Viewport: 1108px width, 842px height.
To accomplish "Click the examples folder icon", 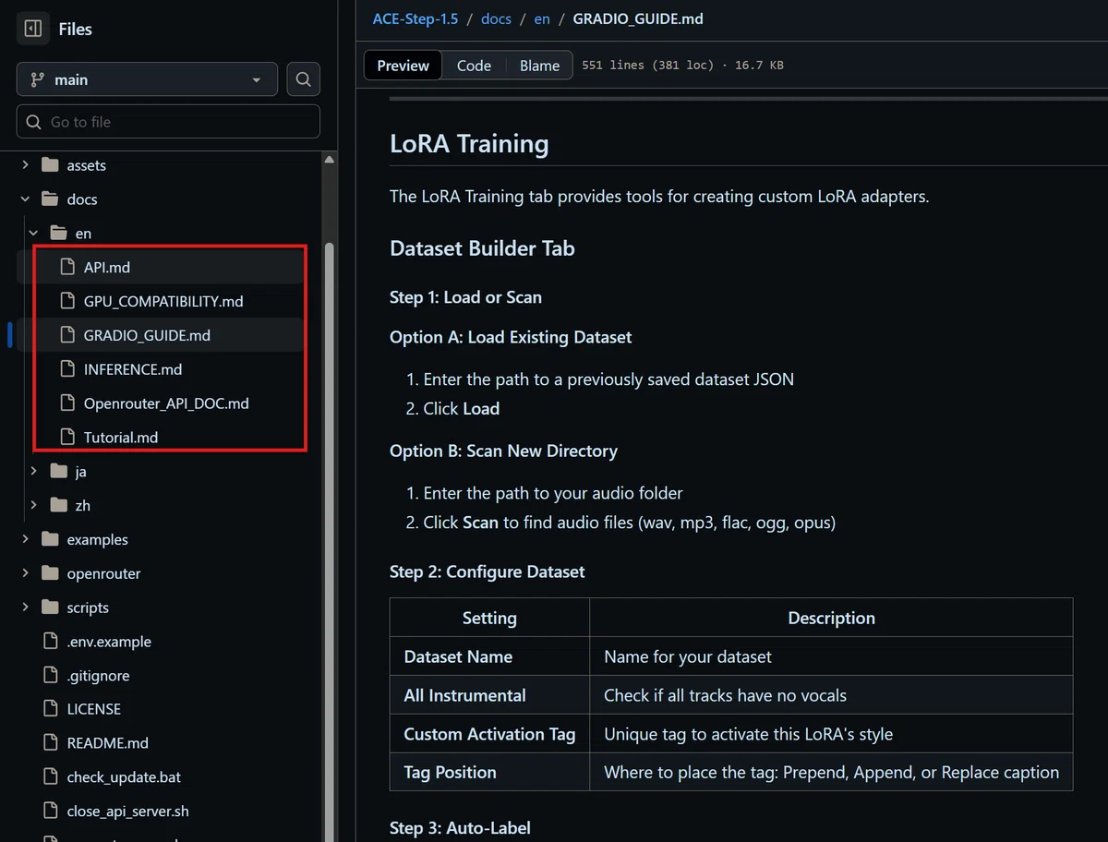I will 50,539.
